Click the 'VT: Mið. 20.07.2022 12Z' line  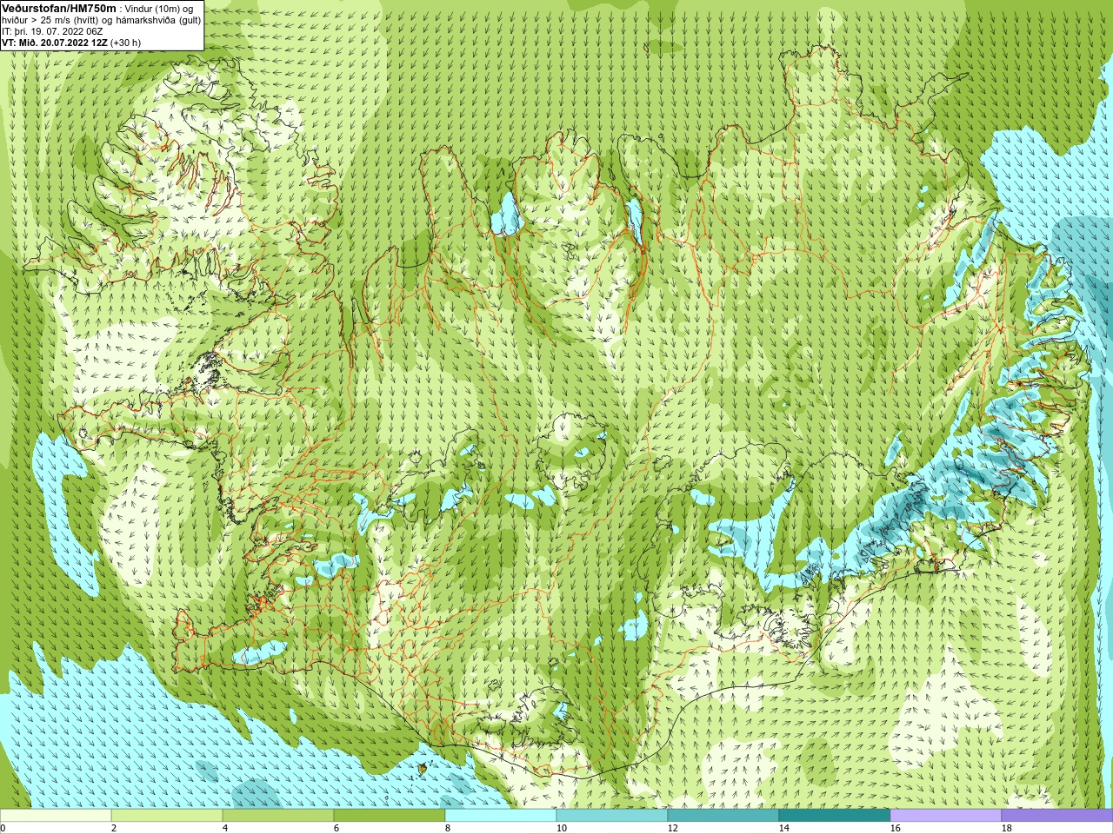tap(71, 42)
